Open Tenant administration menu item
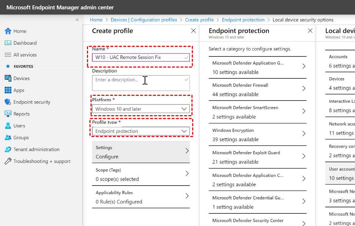355x226 pixels. click(37, 149)
